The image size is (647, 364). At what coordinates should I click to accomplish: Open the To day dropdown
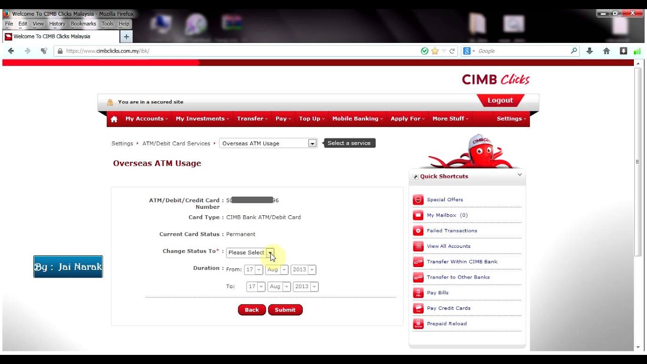(256, 287)
